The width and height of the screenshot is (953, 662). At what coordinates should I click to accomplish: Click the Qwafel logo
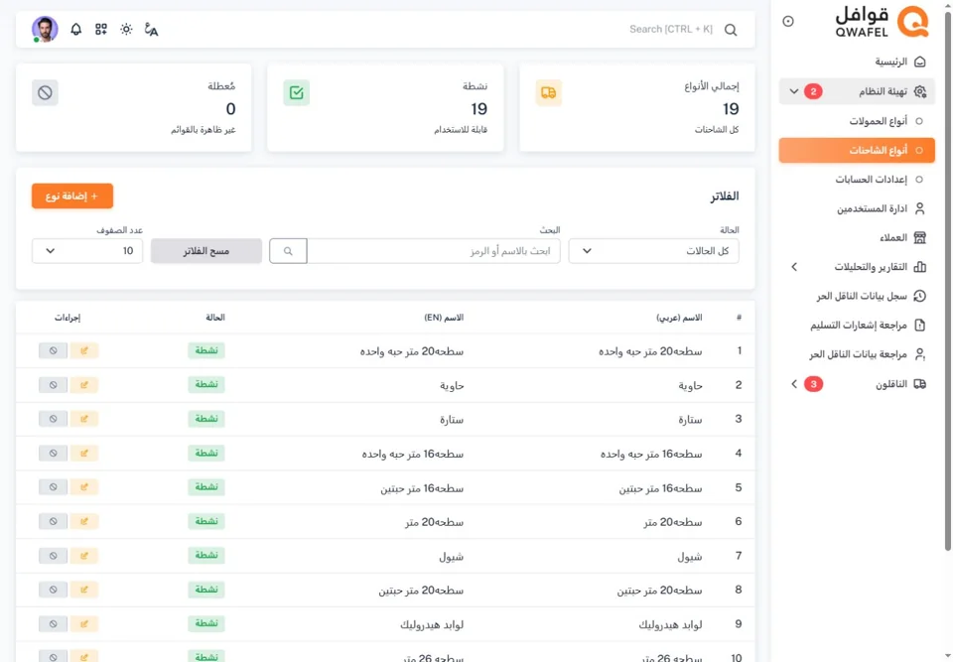[882, 22]
